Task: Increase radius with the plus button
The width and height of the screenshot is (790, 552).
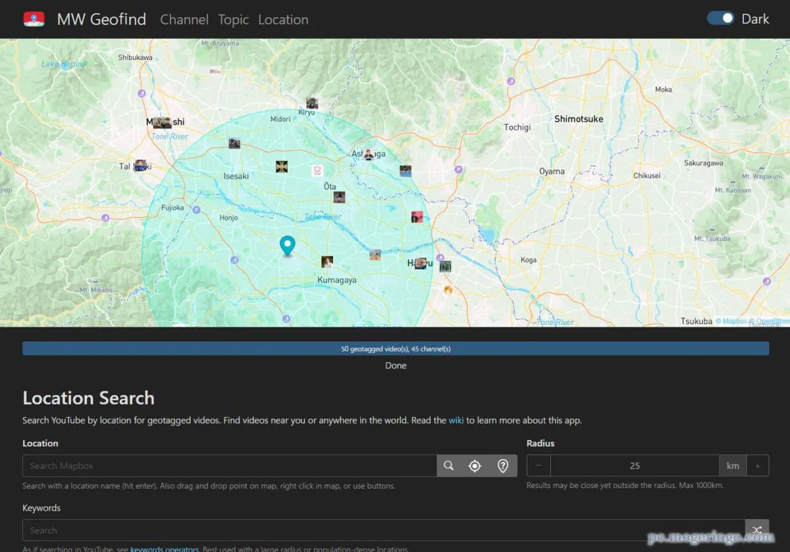Action: point(758,466)
